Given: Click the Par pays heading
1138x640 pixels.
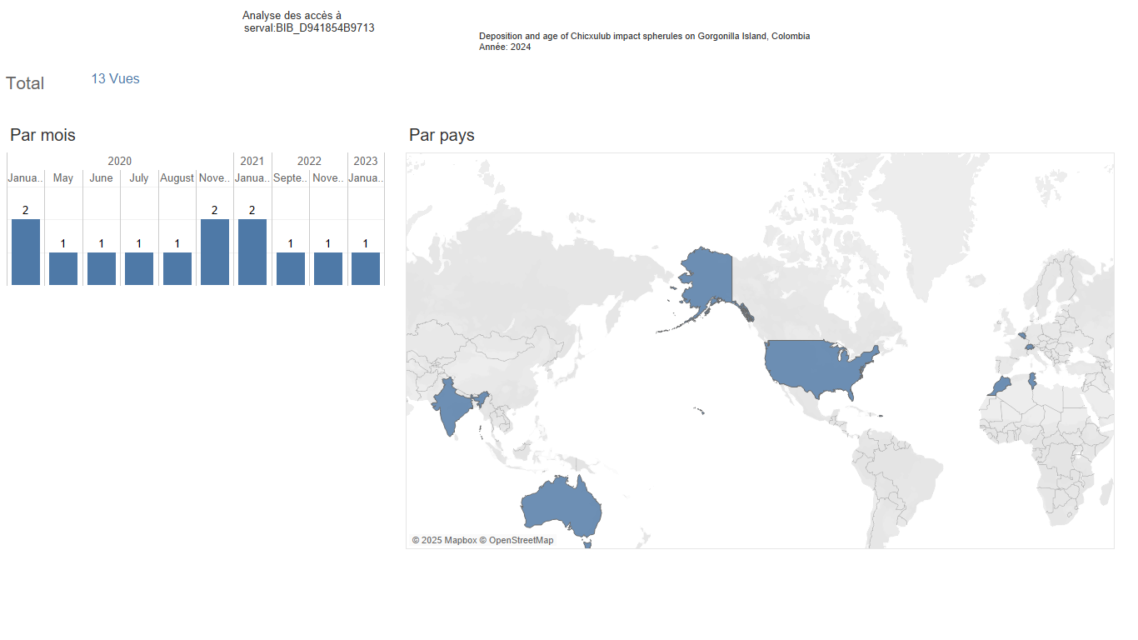Looking at the screenshot, I should (442, 135).
